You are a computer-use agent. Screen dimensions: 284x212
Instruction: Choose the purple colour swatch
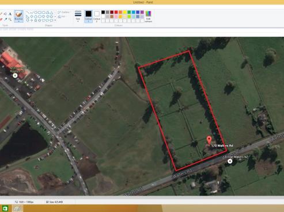(x=142, y=12)
